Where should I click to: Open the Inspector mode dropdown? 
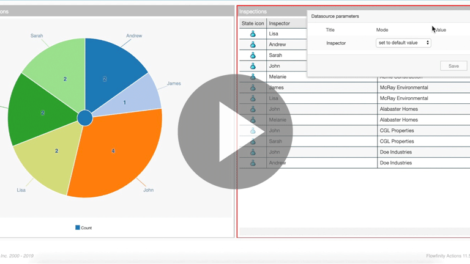tap(403, 43)
